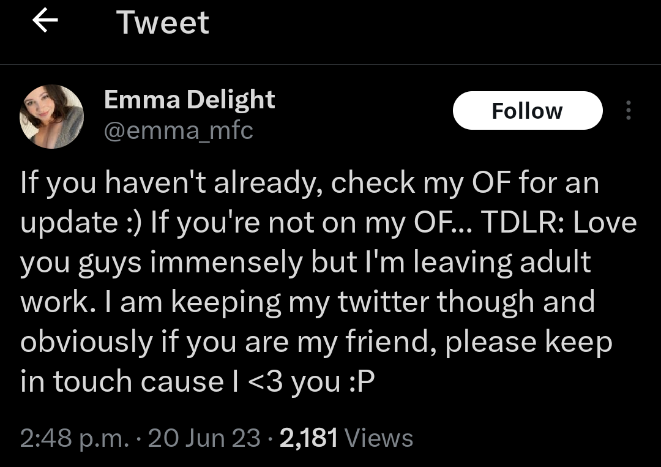Click the 'please keep' text in tweet
Image resolution: width=661 pixels, height=467 pixels.
[528, 342]
